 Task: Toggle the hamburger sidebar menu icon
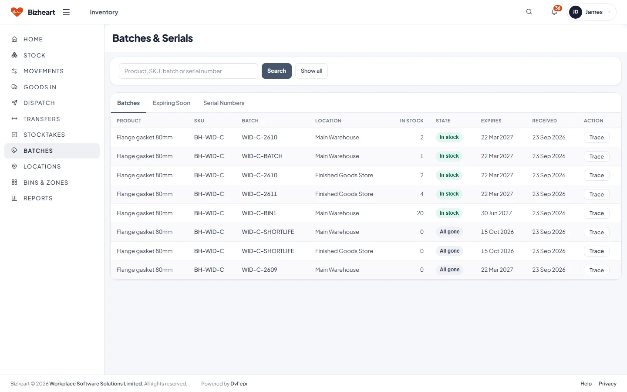pyautogui.click(x=66, y=12)
